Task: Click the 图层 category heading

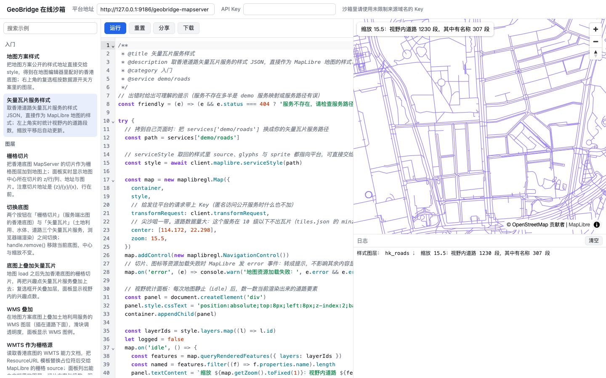Action: 10,144
